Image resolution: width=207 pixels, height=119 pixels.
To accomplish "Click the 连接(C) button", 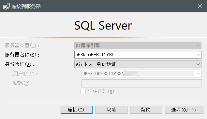I will [77, 110].
